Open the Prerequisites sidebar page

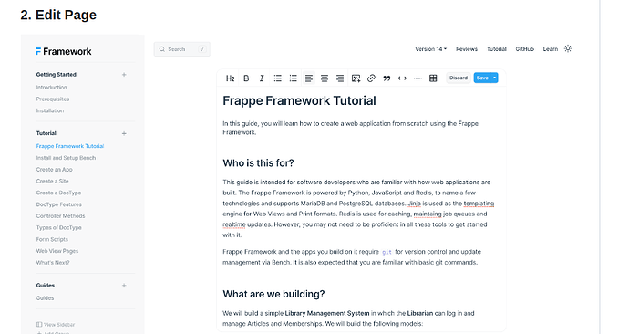[x=53, y=99]
